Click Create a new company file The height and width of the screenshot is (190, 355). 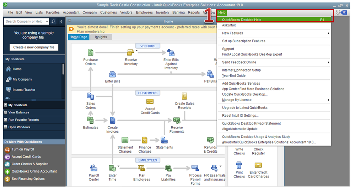coord(34,47)
